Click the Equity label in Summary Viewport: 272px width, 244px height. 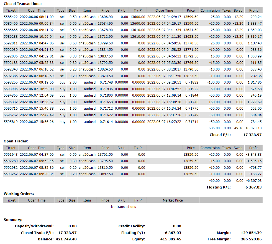(138, 239)
